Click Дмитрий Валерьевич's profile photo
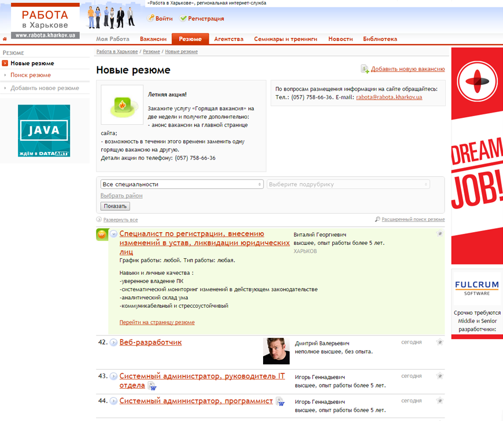The image size is (503, 421). click(x=276, y=351)
